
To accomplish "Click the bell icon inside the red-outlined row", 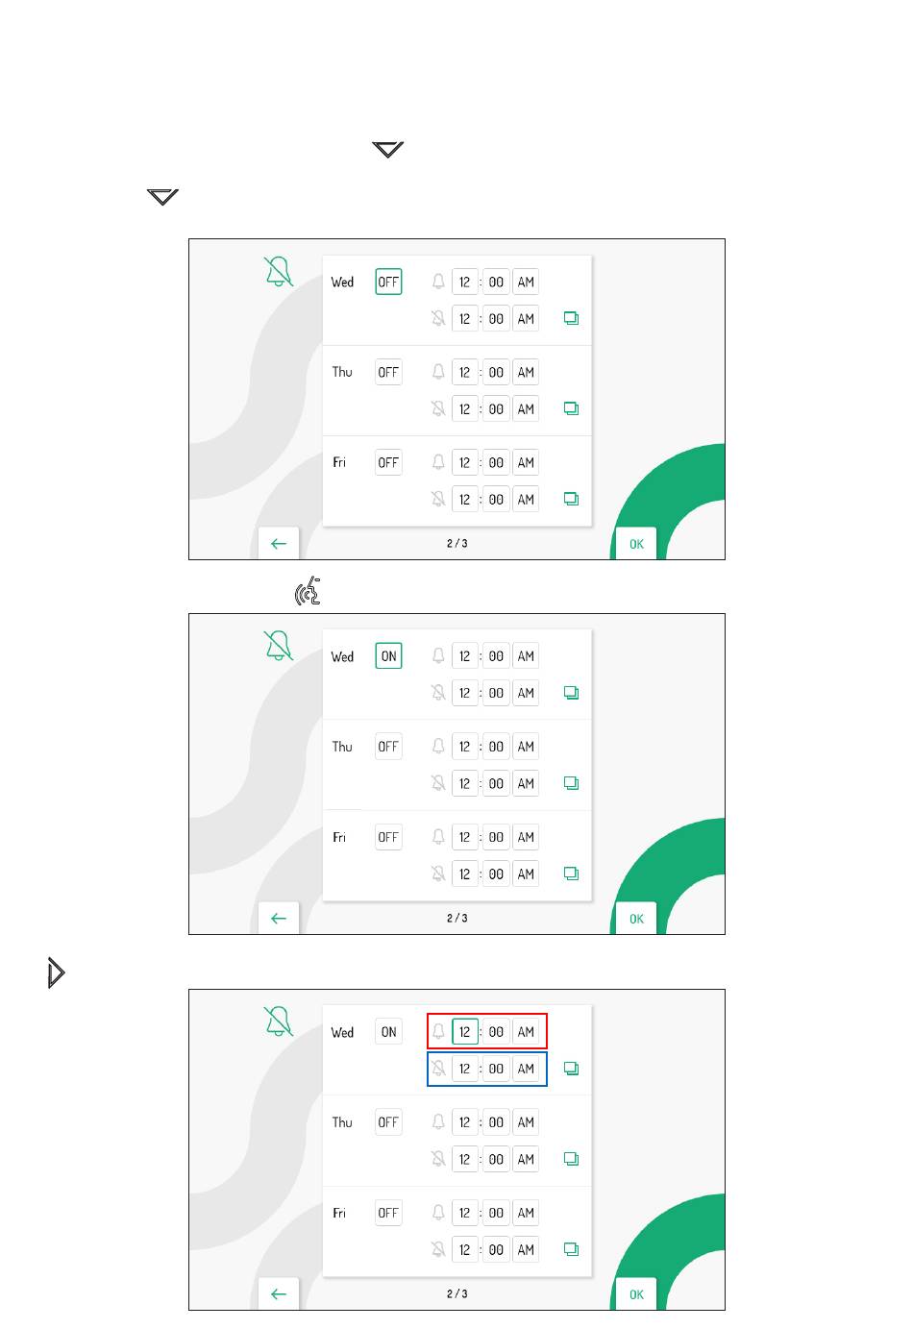I will coord(438,1031).
